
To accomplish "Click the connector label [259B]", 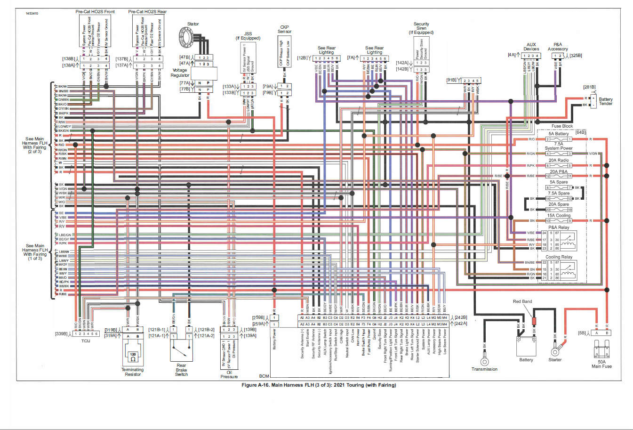I will coord(258,317).
